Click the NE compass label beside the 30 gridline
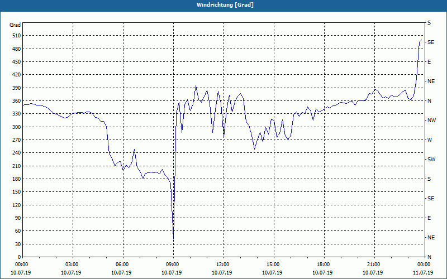The height and width of the screenshot is (279, 447). coord(431,238)
